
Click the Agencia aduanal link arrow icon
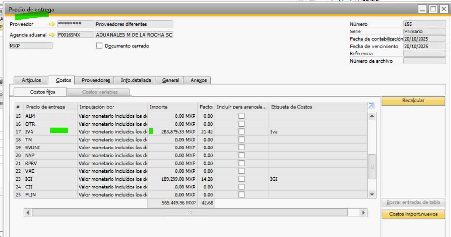pyautogui.click(x=52, y=35)
